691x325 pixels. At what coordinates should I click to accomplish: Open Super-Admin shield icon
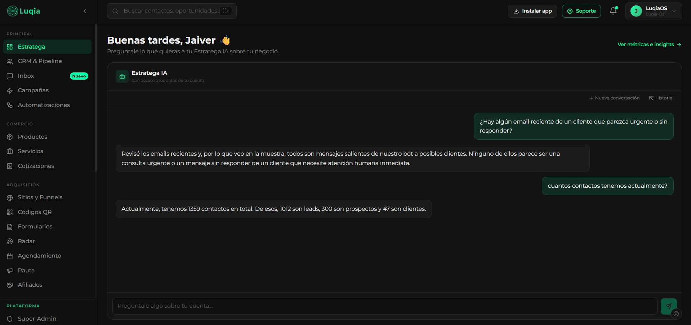click(x=10, y=319)
